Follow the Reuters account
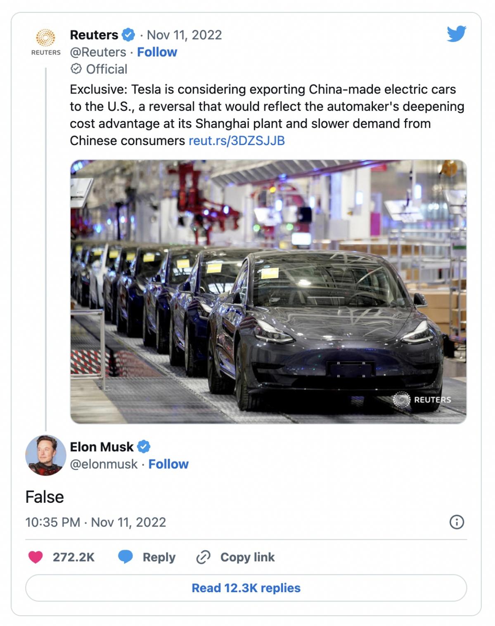The width and height of the screenshot is (495, 626). point(157,52)
